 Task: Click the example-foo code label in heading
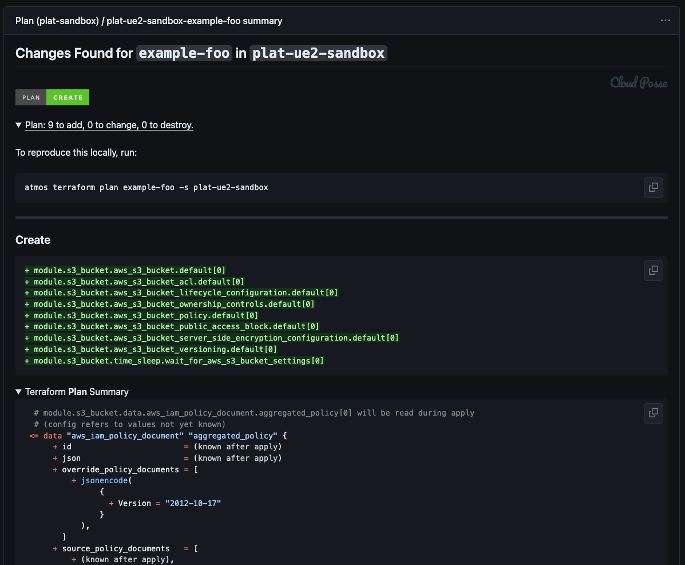pos(184,53)
